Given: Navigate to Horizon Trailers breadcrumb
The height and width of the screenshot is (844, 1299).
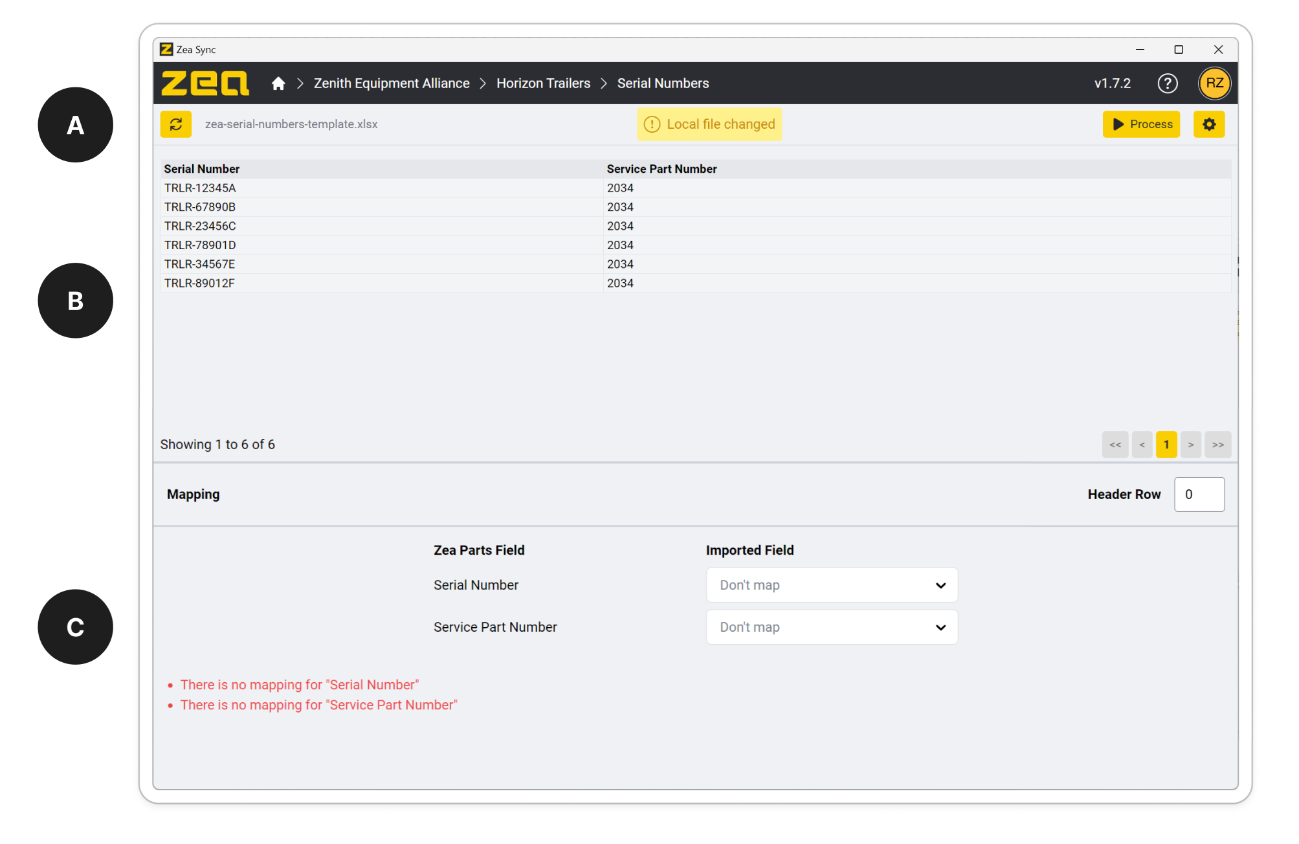Looking at the screenshot, I should click(543, 83).
